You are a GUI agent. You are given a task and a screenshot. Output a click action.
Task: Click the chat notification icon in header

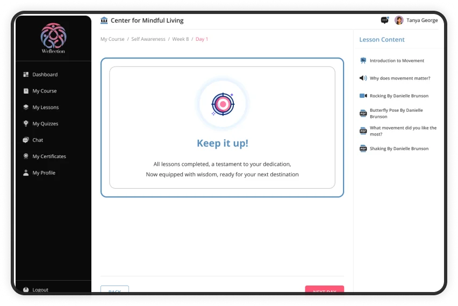384,20
